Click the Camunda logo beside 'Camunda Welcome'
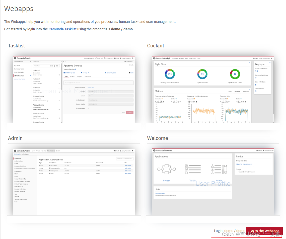The height and width of the screenshot is (239, 286). click(154, 150)
